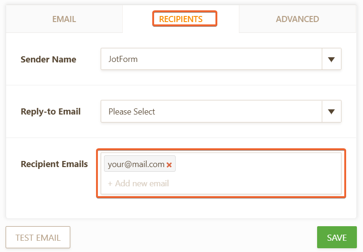The height and width of the screenshot is (252, 363).
Task: Click the "Reply-to Email" field label
Action: [x=51, y=112]
